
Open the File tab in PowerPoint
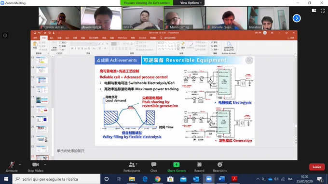click(x=35, y=38)
